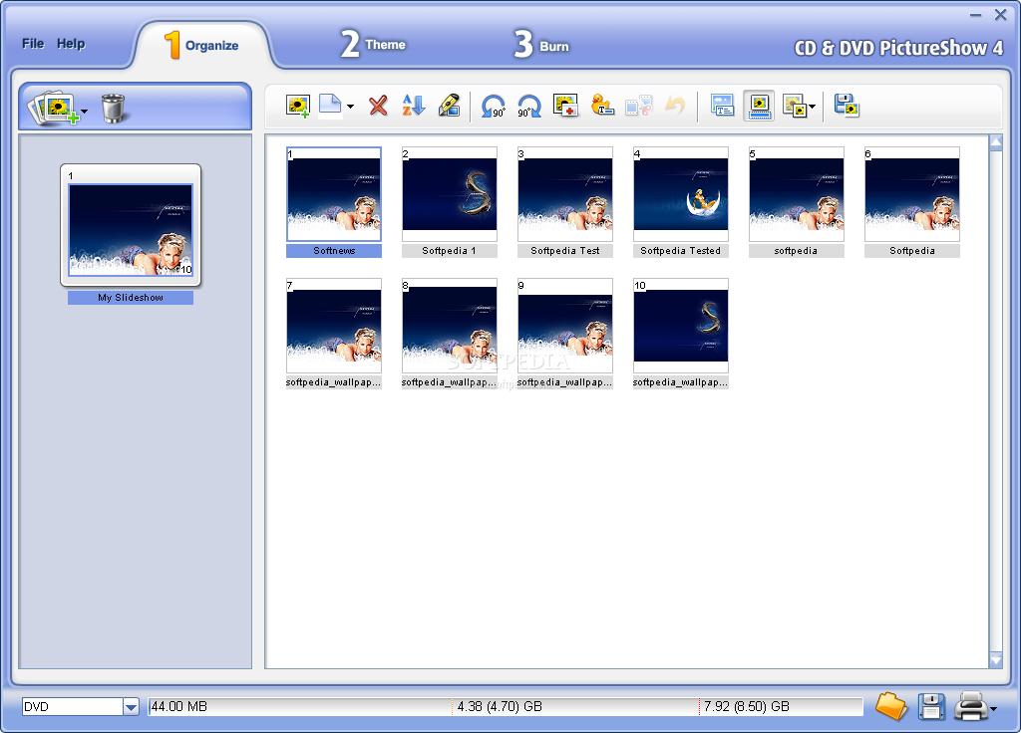Select picture number 10 thumbnail
1021x733 pixels.
coord(680,326)
